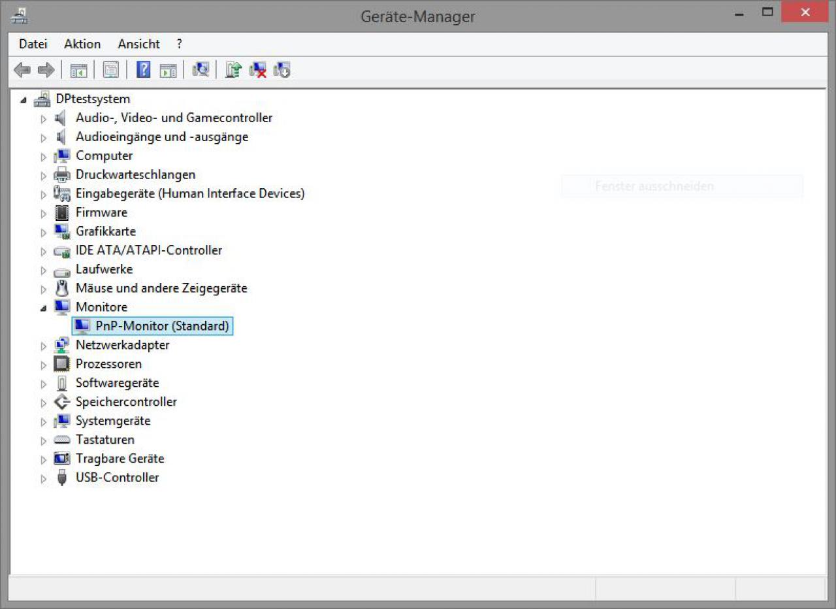Click the update driver software icon
The image size is (836, 609).
click(x=233, y=69)
